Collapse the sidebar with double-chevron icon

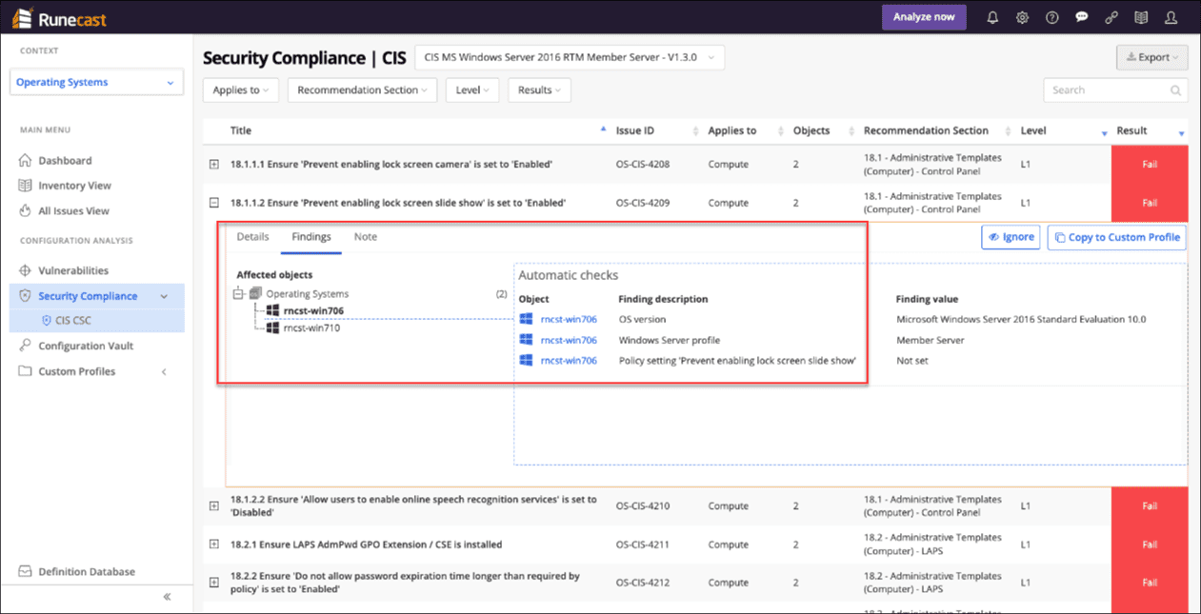click(167, 597)
